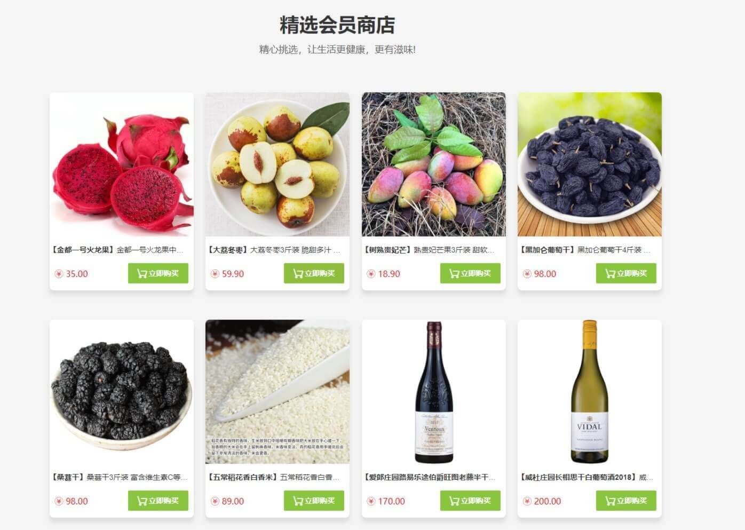Open the mango product photo

pos(434,164)
